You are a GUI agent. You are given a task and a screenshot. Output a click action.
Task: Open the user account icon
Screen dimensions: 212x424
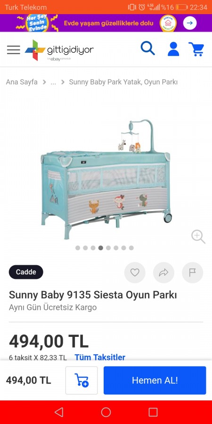coord(173,49)
